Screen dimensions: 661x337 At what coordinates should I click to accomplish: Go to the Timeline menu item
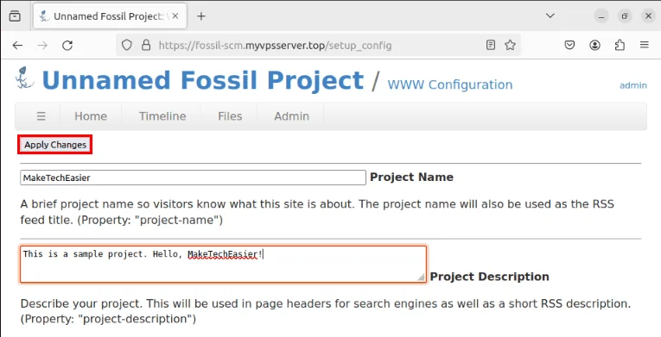(162, 116)
